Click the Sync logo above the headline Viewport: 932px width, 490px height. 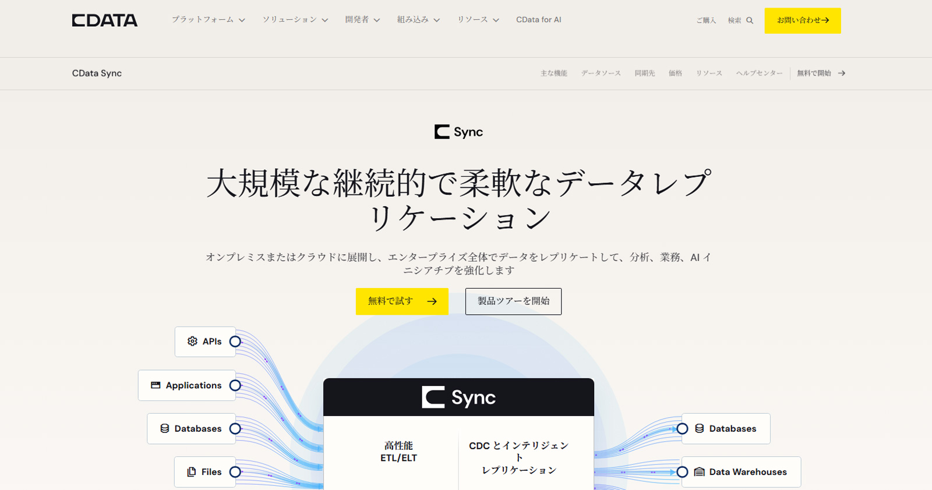pos(458,132)
